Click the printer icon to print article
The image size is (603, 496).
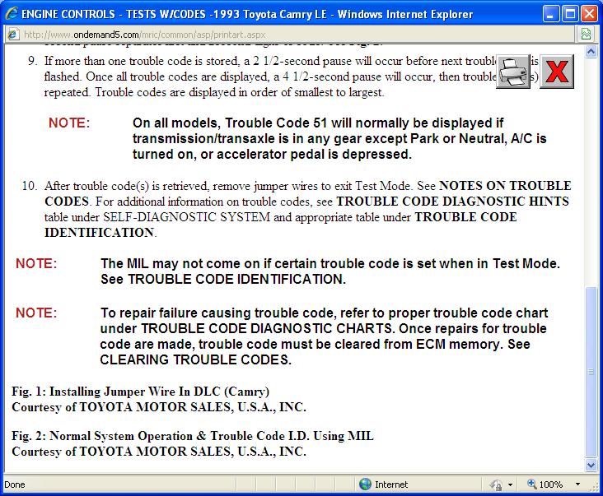(513, 72)
